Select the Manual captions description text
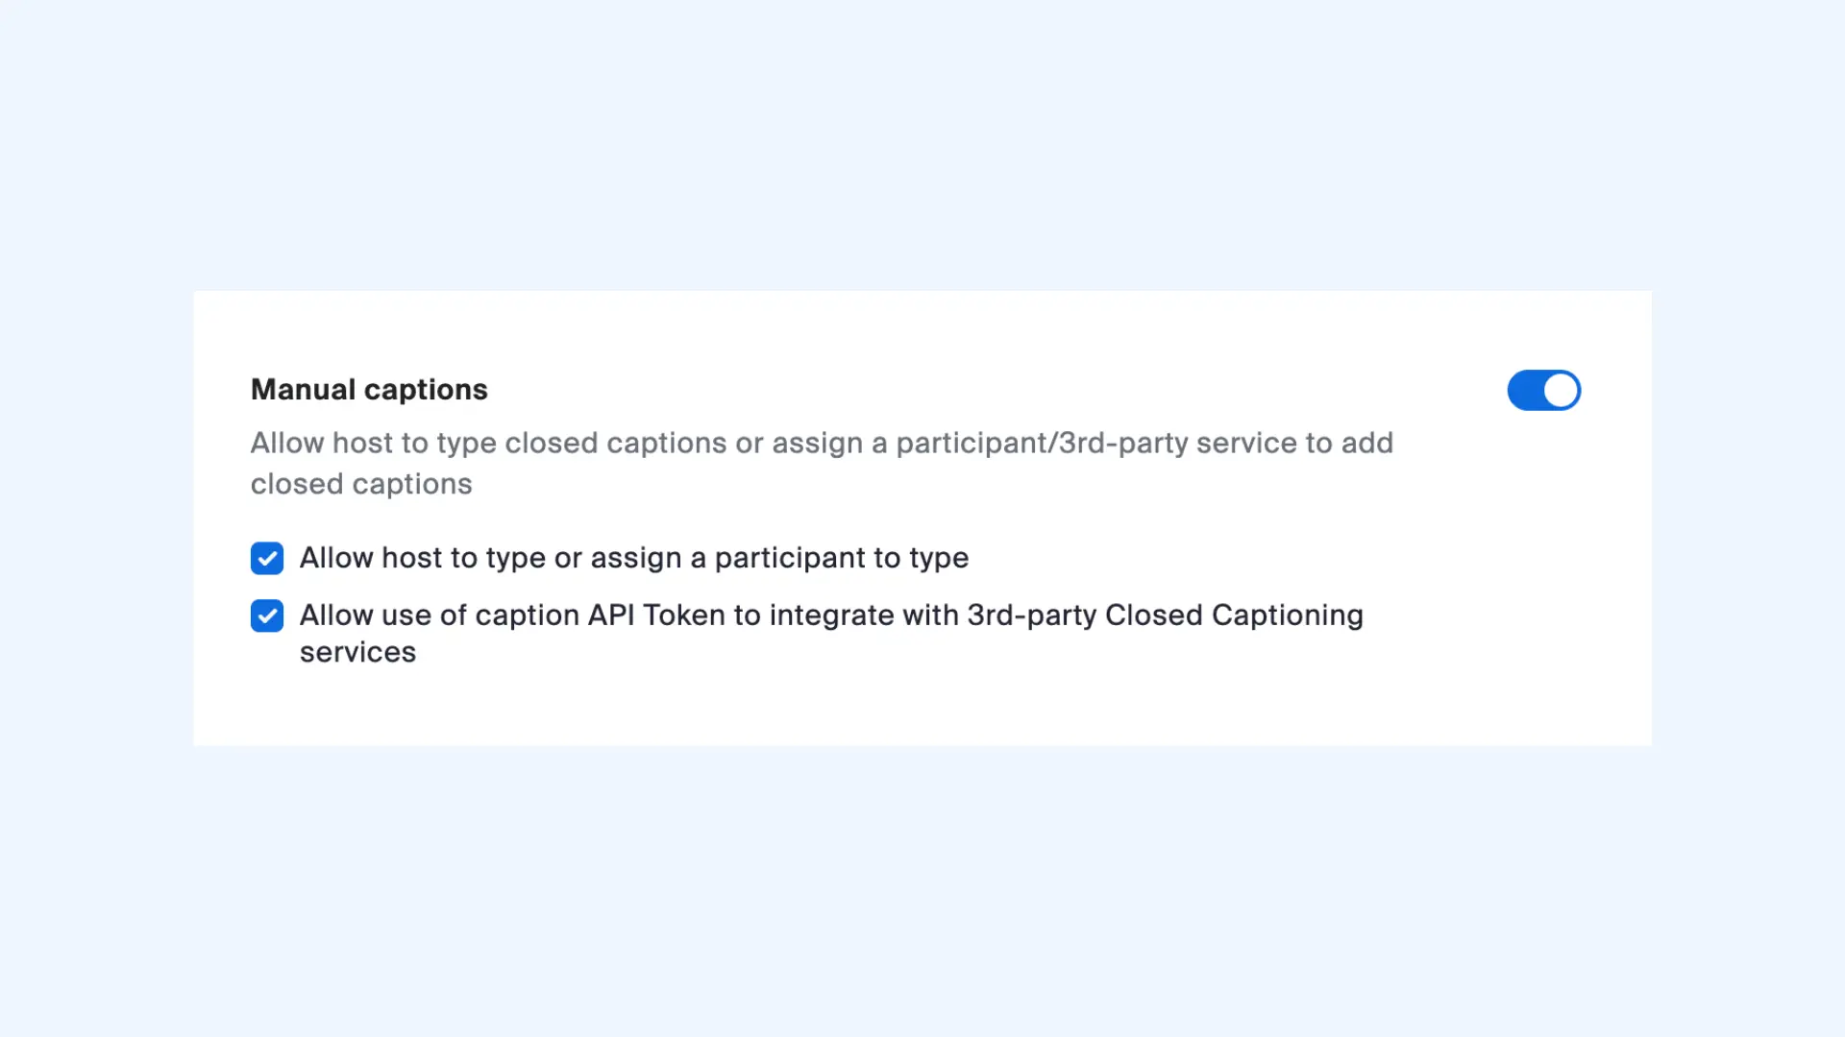 pos(822,463)
